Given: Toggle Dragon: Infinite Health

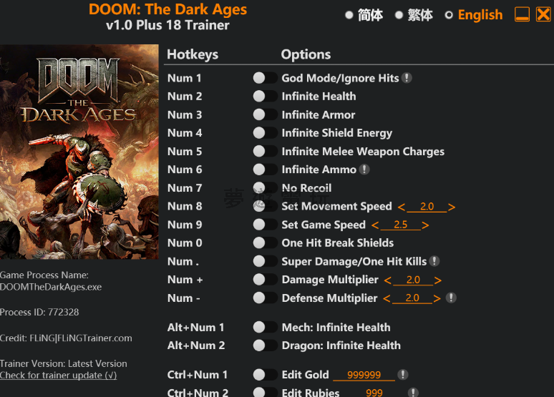Looking at the screenshot, I should 265,345.
